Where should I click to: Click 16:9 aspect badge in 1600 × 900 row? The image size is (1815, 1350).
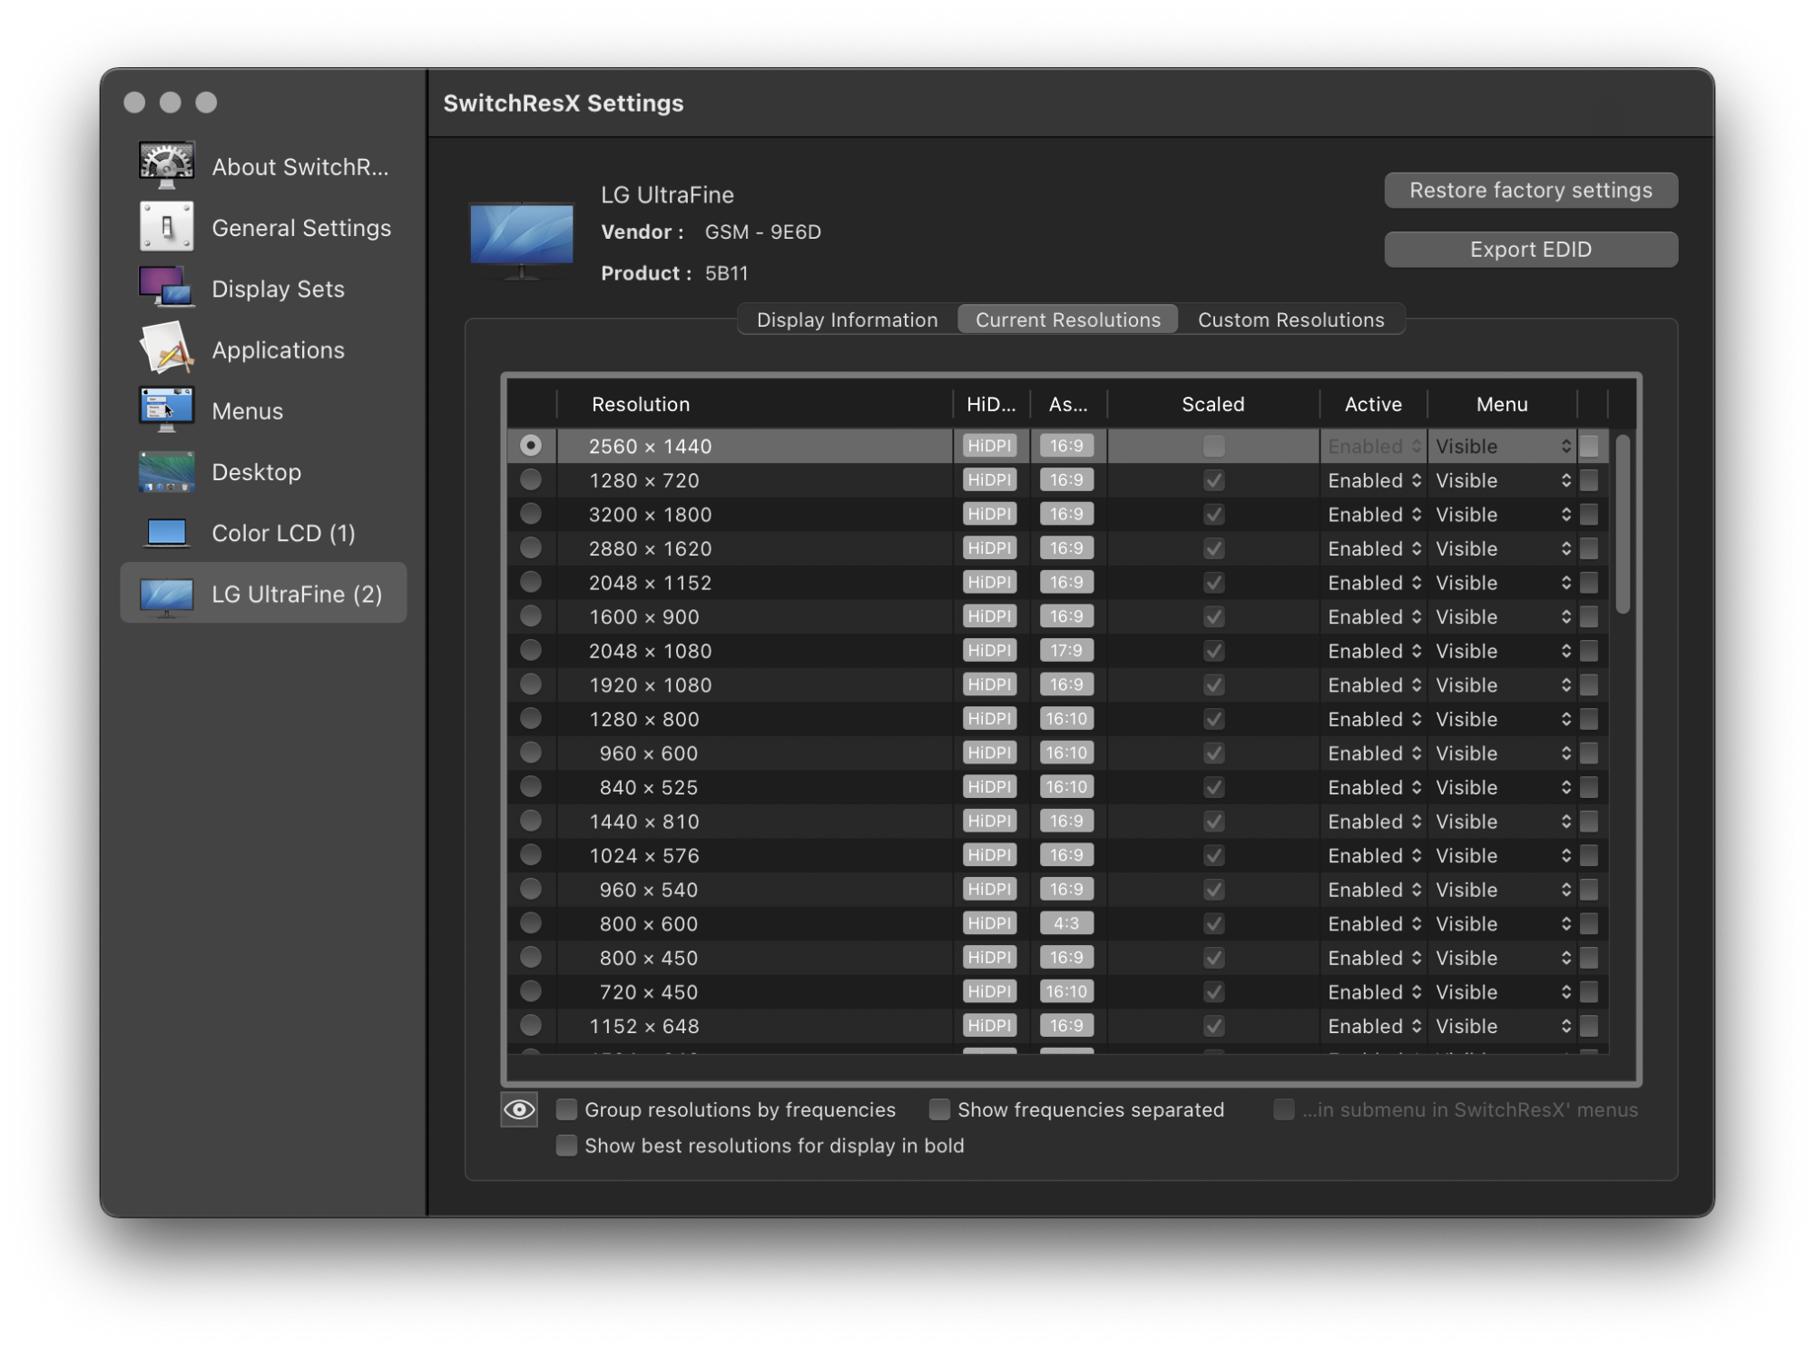(1065, 616)
